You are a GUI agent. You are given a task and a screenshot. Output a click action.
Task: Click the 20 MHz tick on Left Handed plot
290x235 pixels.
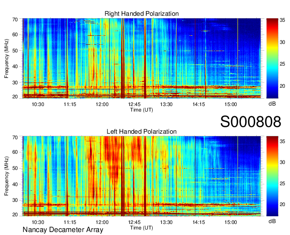point(15,215)
